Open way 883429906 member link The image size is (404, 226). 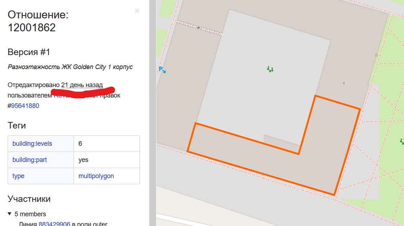pyautogui.click(x=54, y=224)
